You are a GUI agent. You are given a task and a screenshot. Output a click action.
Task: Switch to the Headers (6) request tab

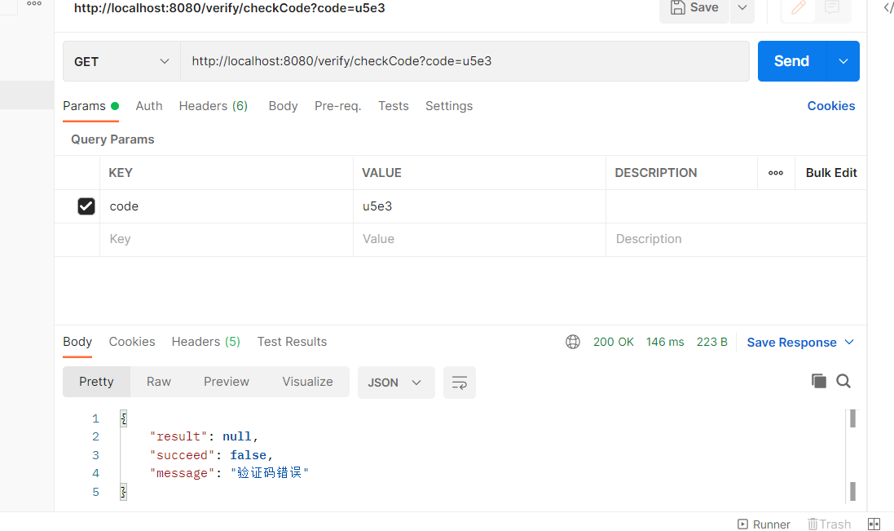(x=214, y=106)
